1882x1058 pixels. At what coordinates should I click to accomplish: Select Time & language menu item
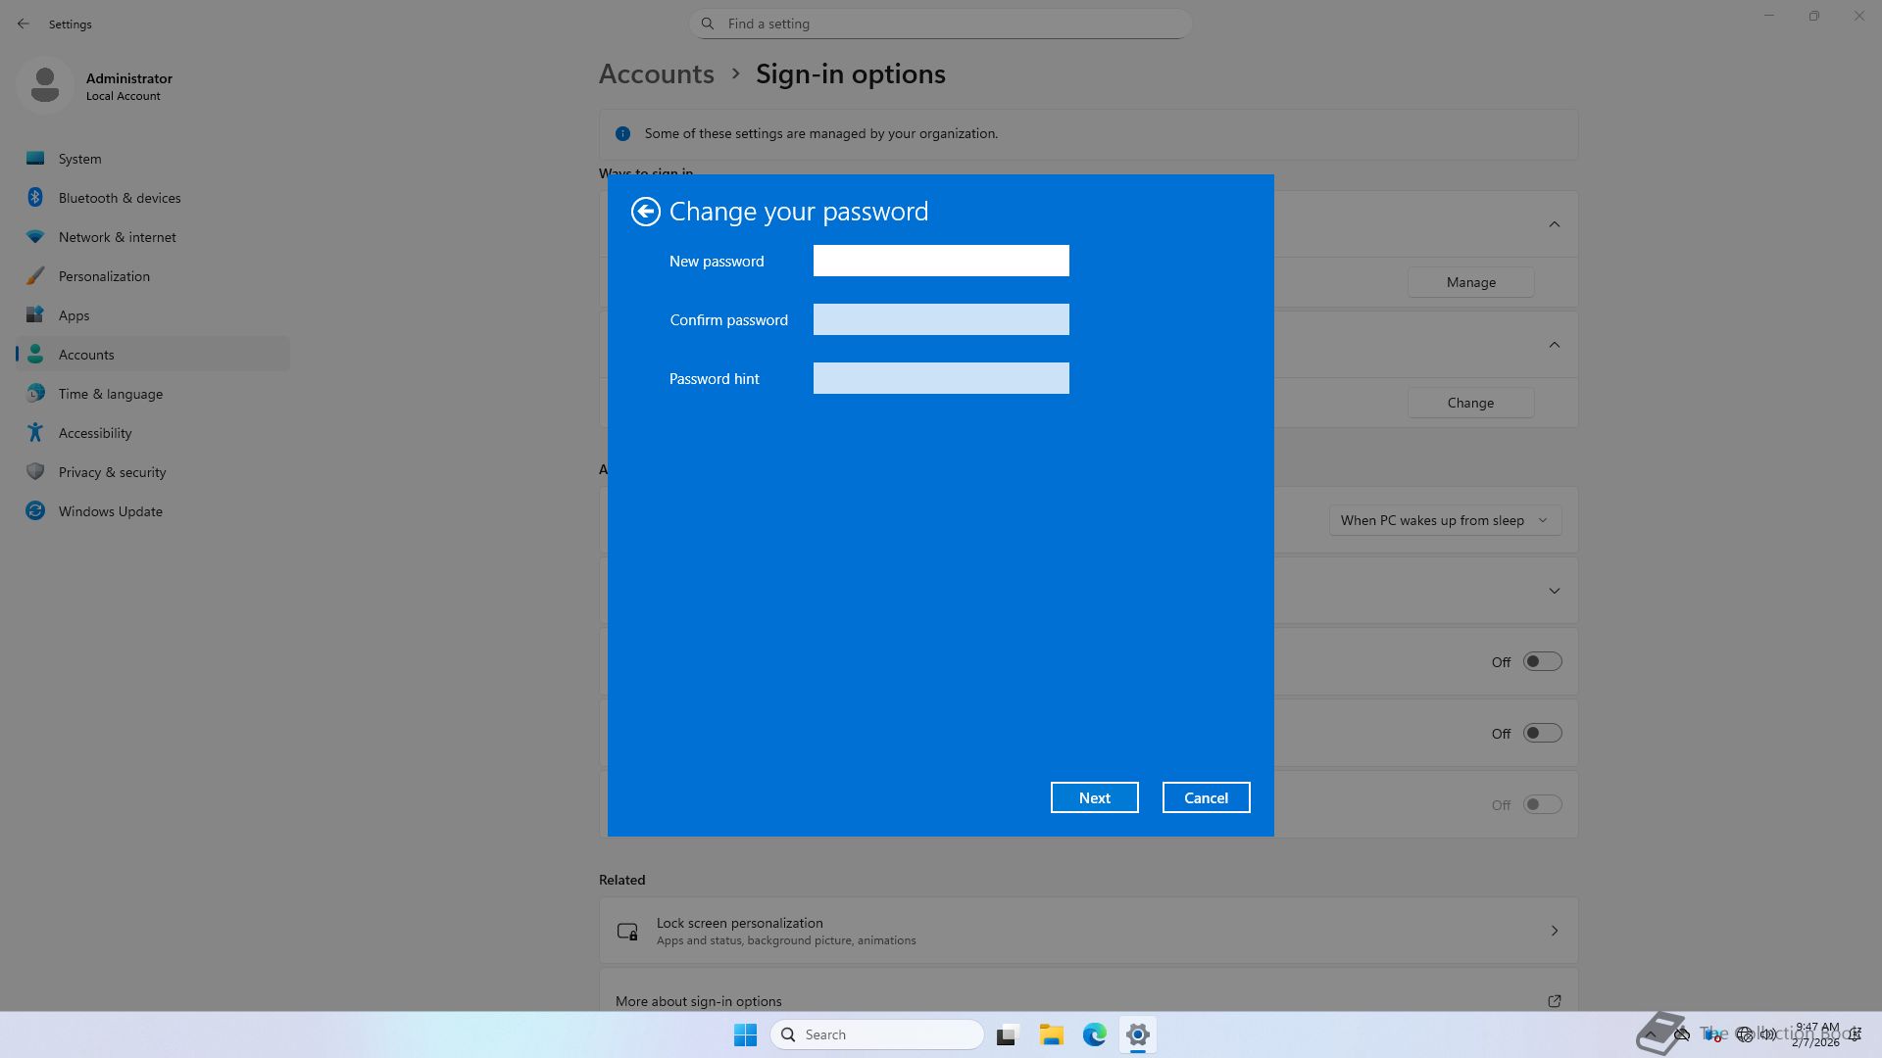point(110,394)
